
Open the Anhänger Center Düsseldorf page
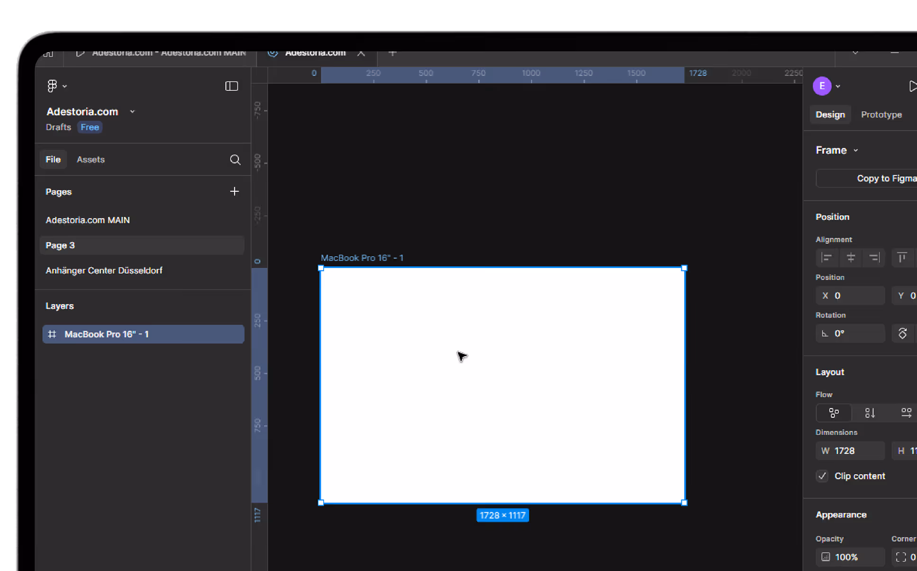pos(104,270)
